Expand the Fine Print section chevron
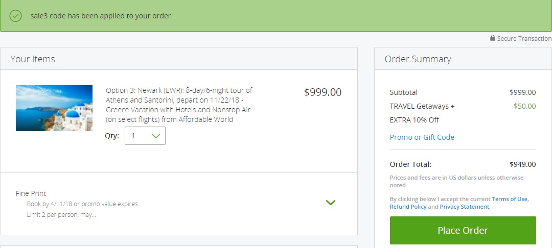 [x=331, y=203]
